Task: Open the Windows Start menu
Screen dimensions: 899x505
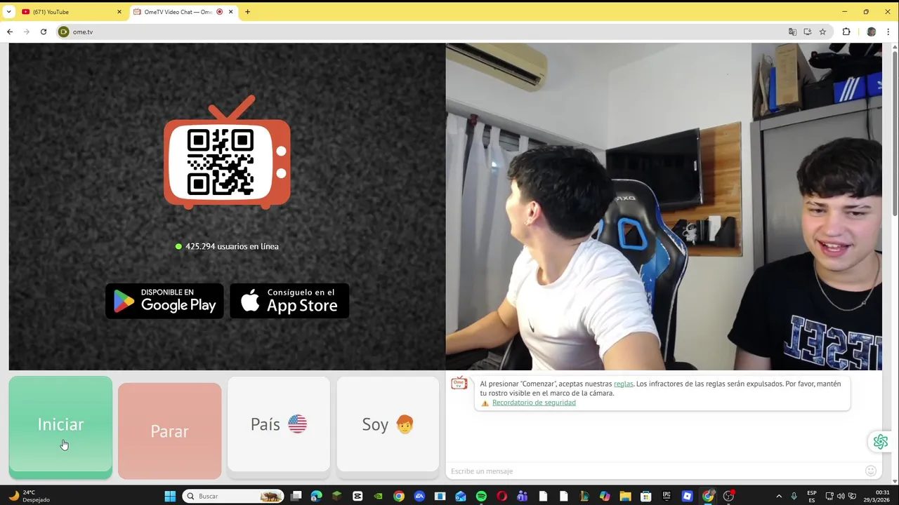Action: point(170,496)
